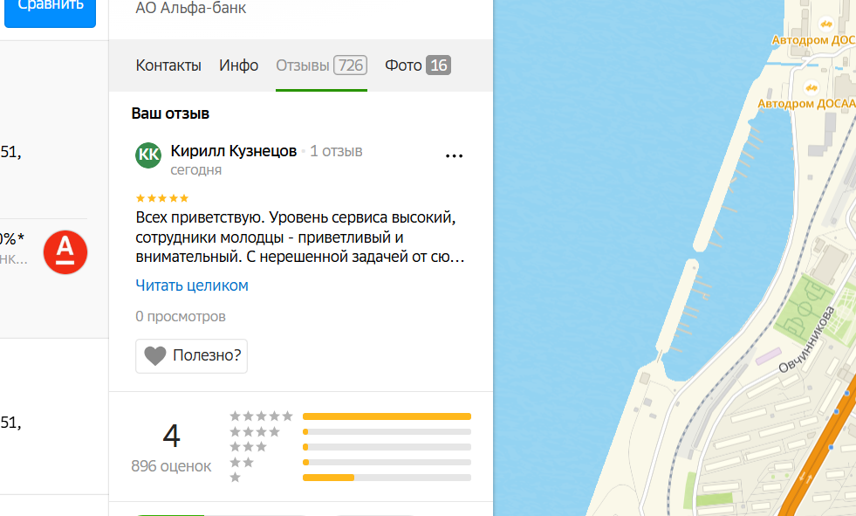Open reviewer name Кирилл Кузнецов

[234, 151]
